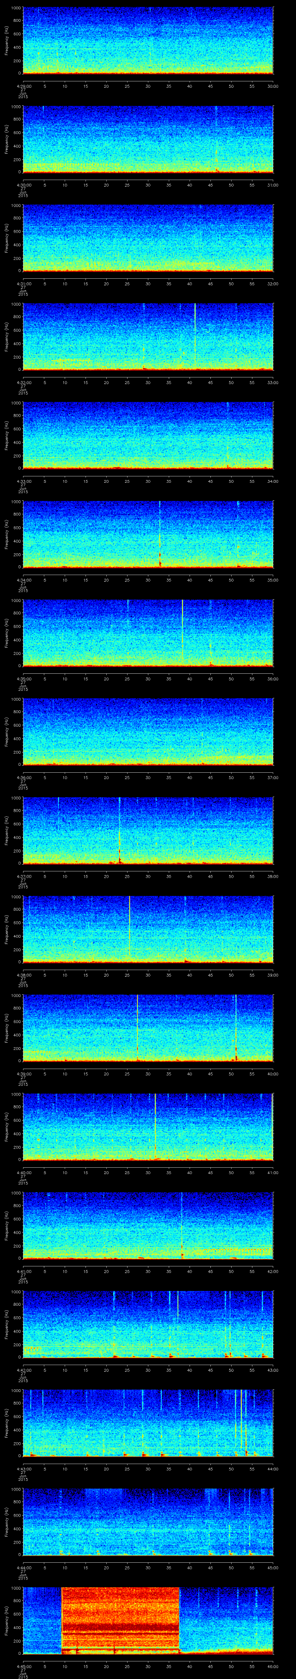The height and width of the screenshot is (1679, 296).
Task: Click the spectrogram panel starting at 4:30:00
Action: [148, 139]
